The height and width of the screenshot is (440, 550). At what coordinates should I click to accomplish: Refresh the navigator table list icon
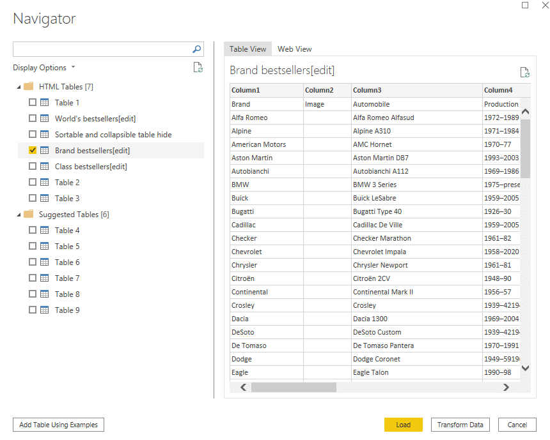click(x=198, y=67)
